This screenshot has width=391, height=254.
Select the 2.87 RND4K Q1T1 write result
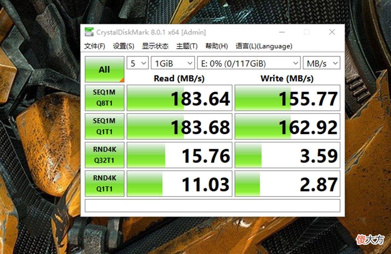click(x=287, y=183)
